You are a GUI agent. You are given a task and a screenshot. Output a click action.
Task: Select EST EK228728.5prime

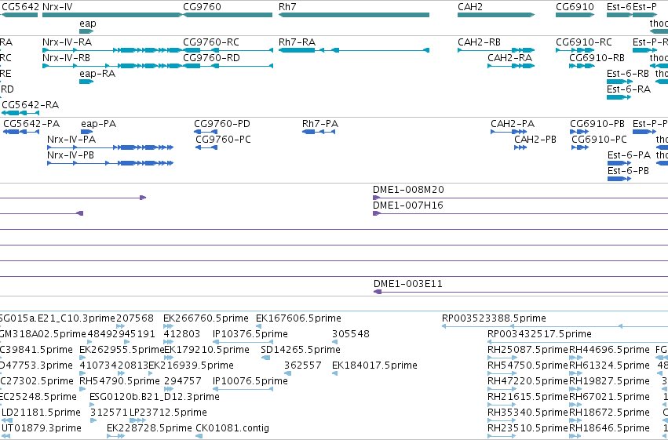115,436
